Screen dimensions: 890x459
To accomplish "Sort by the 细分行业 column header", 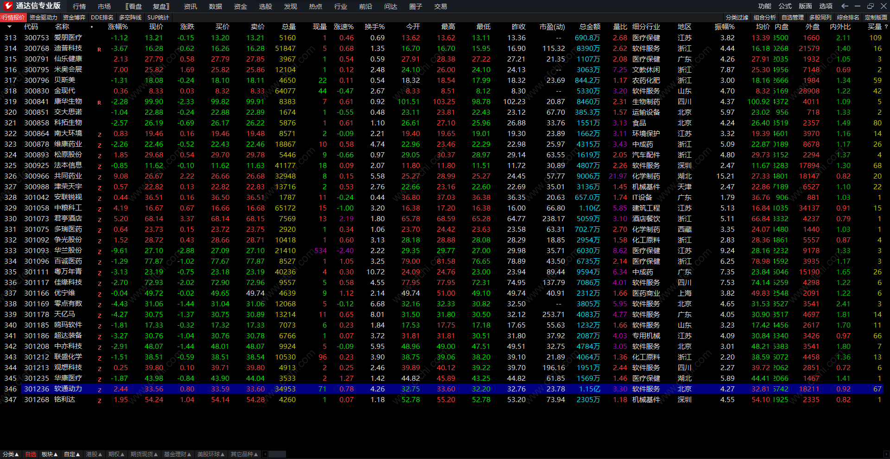I will pyautogui.click(x=646, y=27).
